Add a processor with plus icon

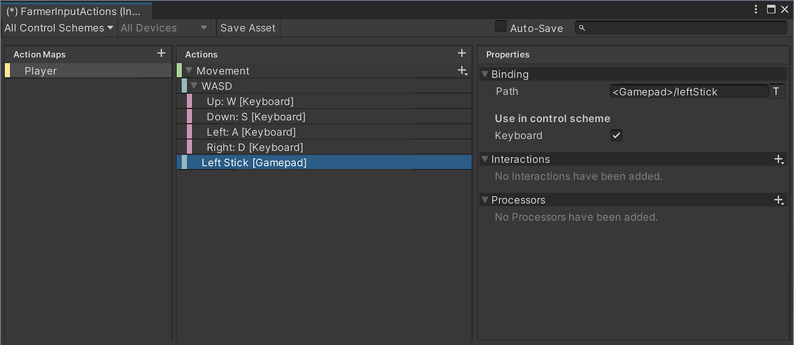[779, 200]
